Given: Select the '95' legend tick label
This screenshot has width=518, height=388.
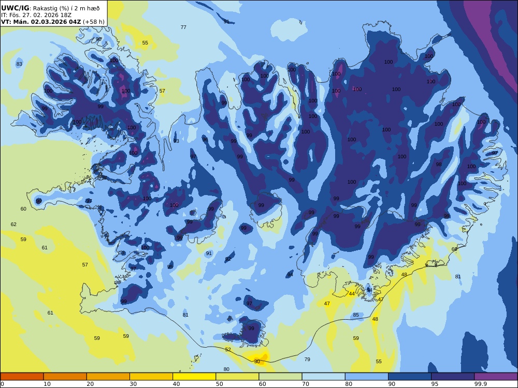Looking at the screenshot, I should click(x=435, y=384).
